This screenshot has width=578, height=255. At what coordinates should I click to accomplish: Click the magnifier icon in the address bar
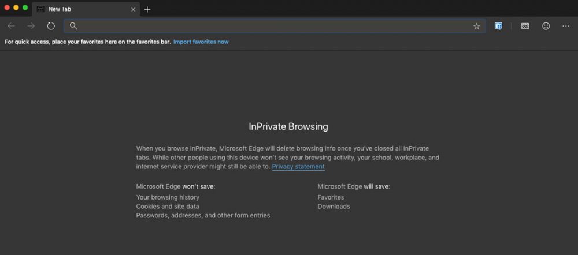pyautogui.click(x=73, y=26)
